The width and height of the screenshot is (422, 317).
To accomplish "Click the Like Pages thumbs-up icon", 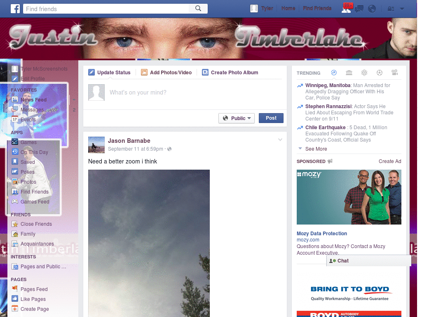I will click(15, 299).
